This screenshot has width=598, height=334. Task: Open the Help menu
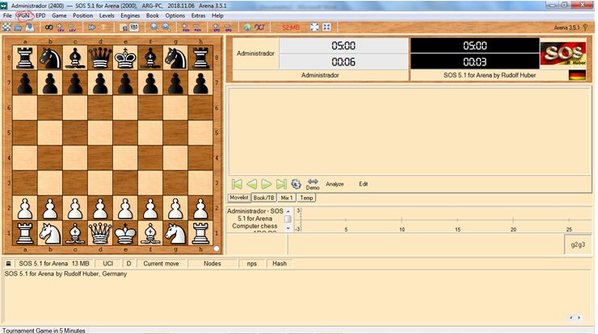coord(217,15)
